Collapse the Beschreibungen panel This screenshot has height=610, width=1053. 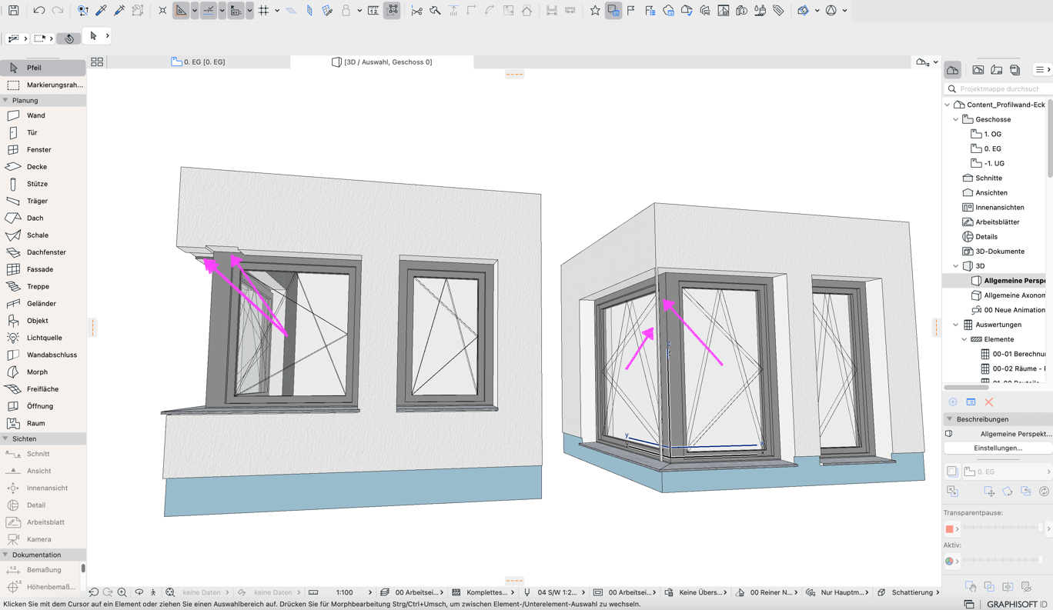(949, 419)
